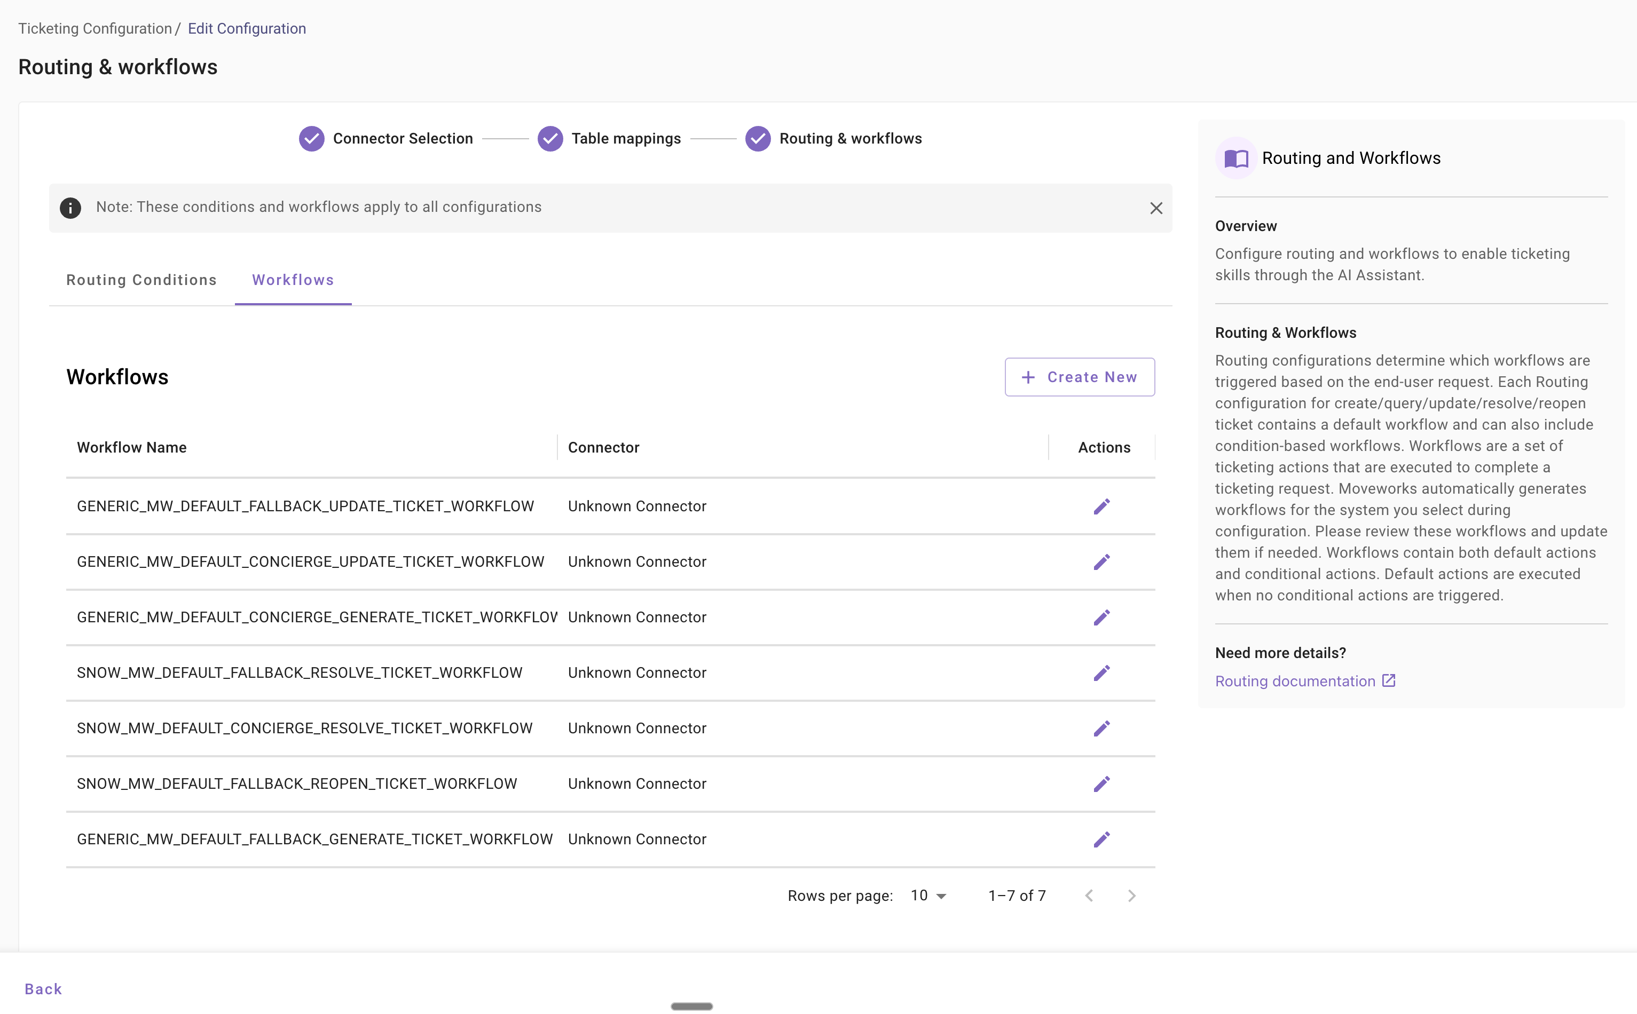The width and height of the screenshot is (1637, 1014).
Task: Edit SNOW CONCIERGE_RESOLVE_TICKET workflow via pencil
Action: pos(1101,728)
